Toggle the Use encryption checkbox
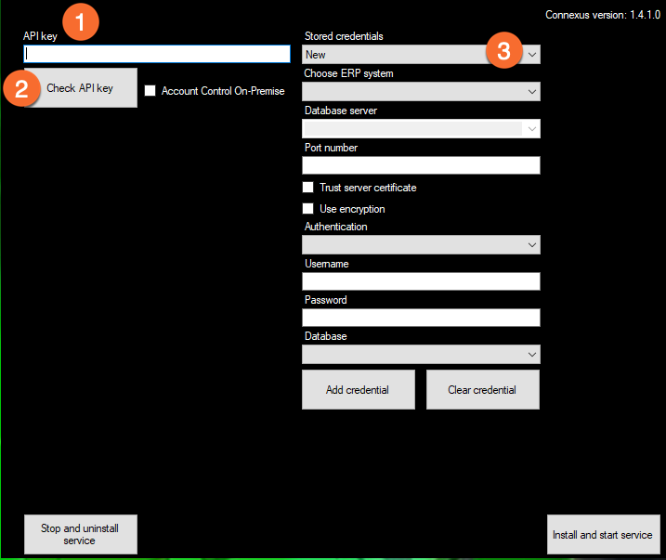666x560 pixels. pyautogui.click(x=308, y=209)
